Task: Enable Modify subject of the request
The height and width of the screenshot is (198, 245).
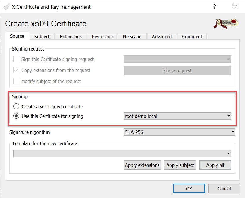Action: click(17, 81)
